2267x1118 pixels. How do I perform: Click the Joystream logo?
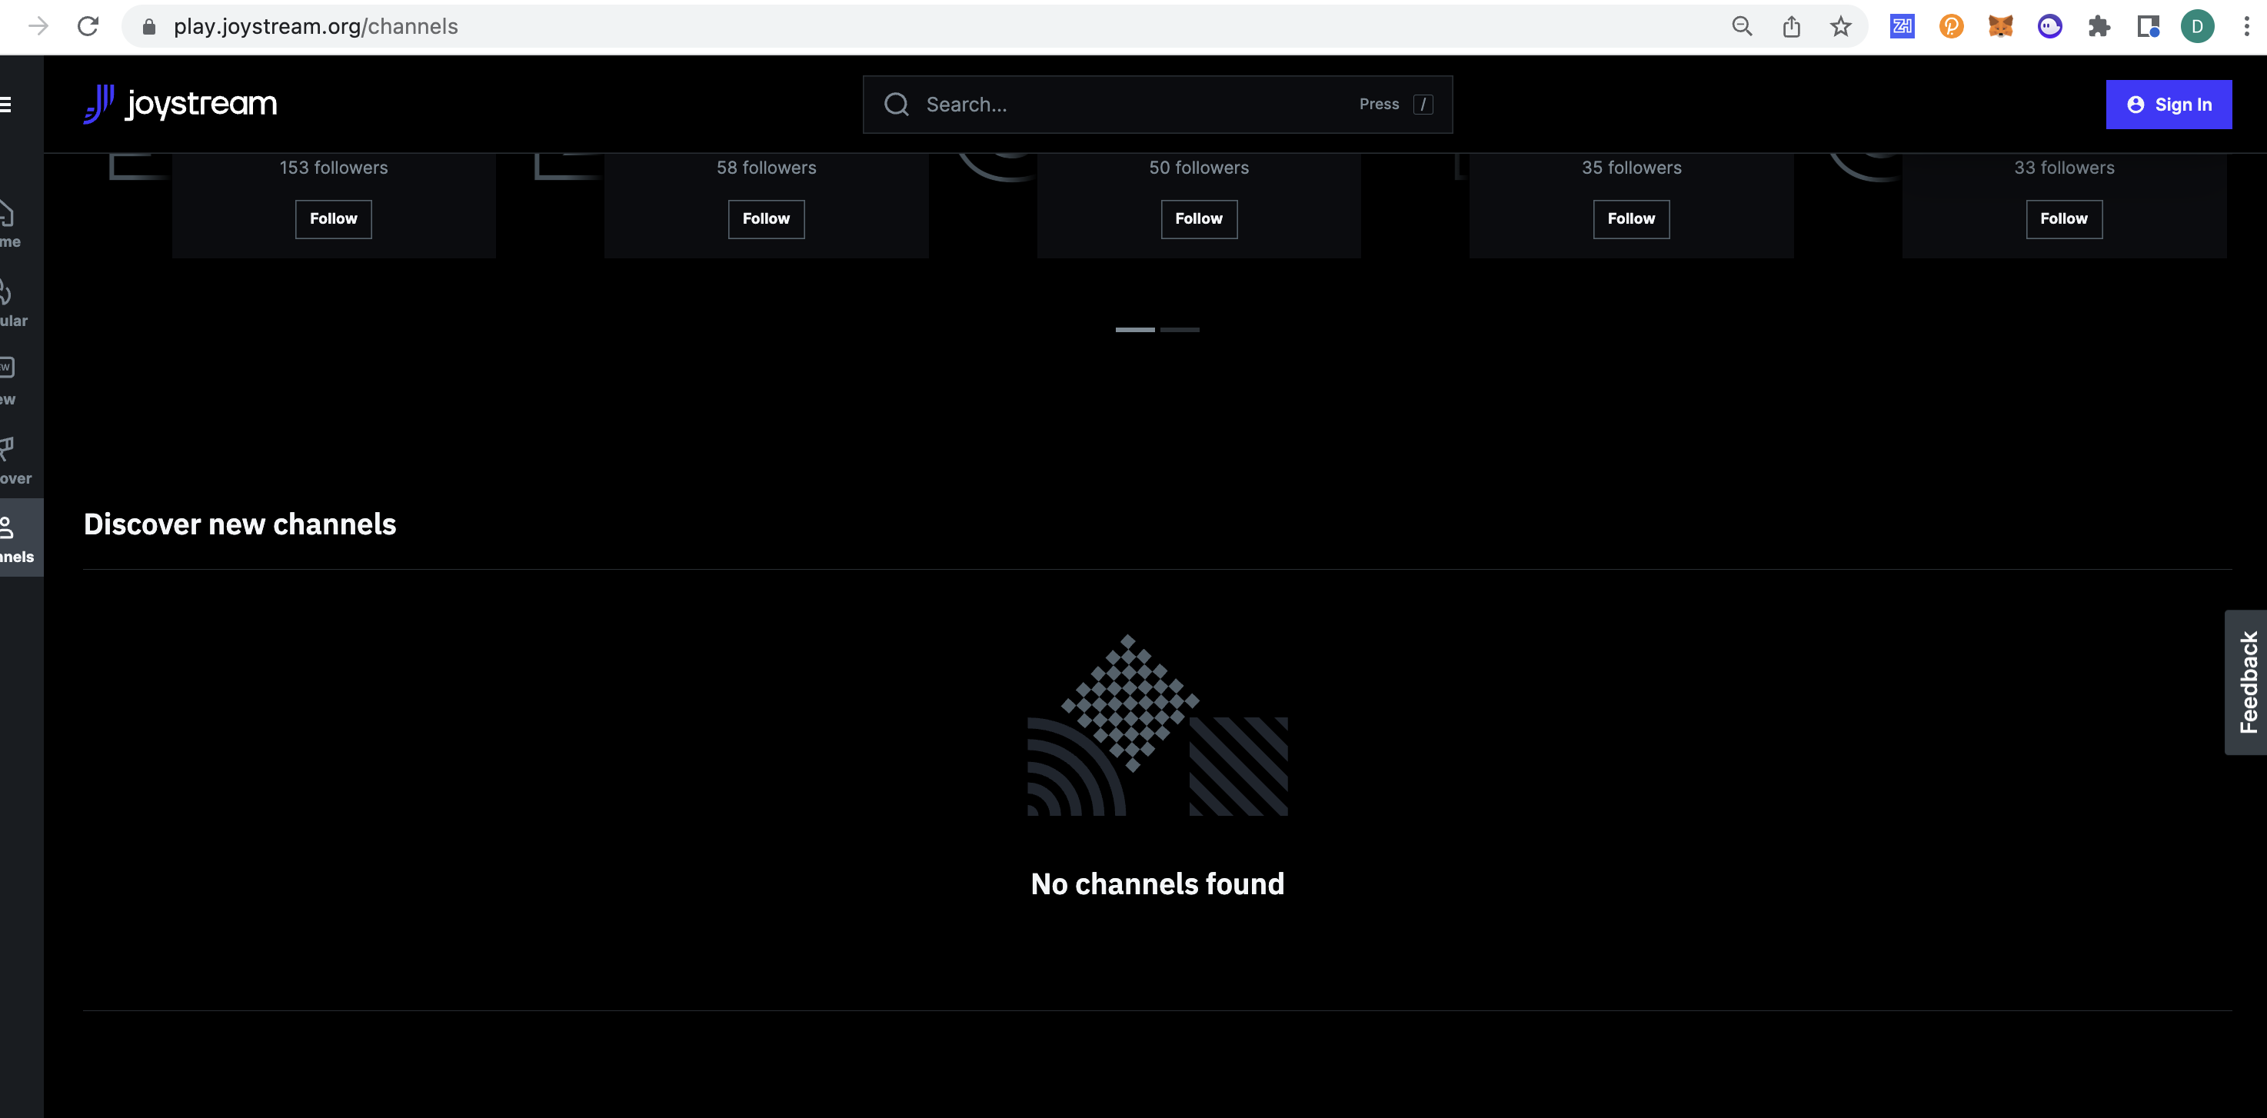point(179,105)
